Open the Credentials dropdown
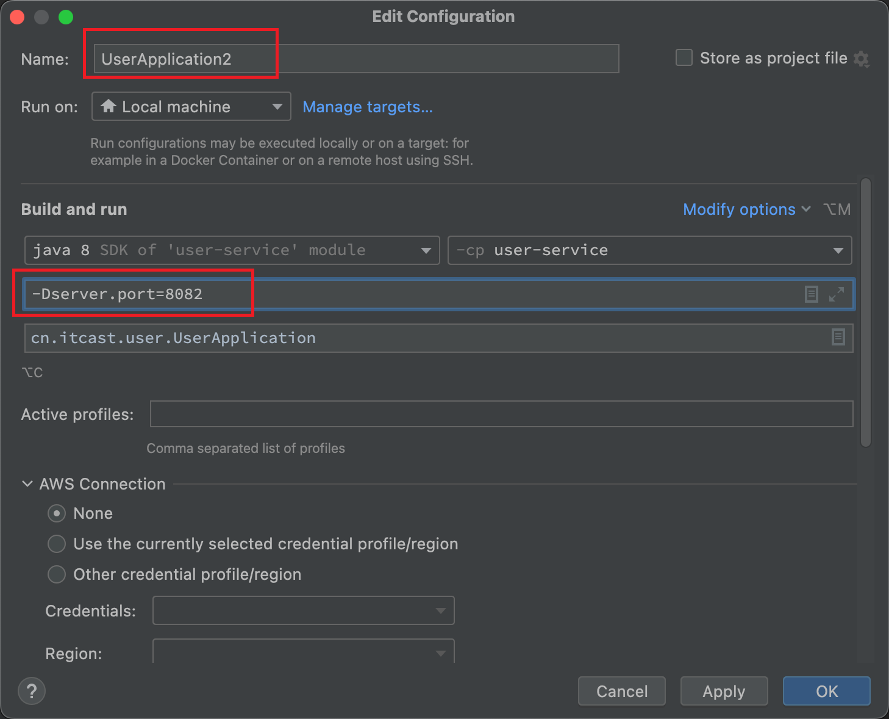 303,610
